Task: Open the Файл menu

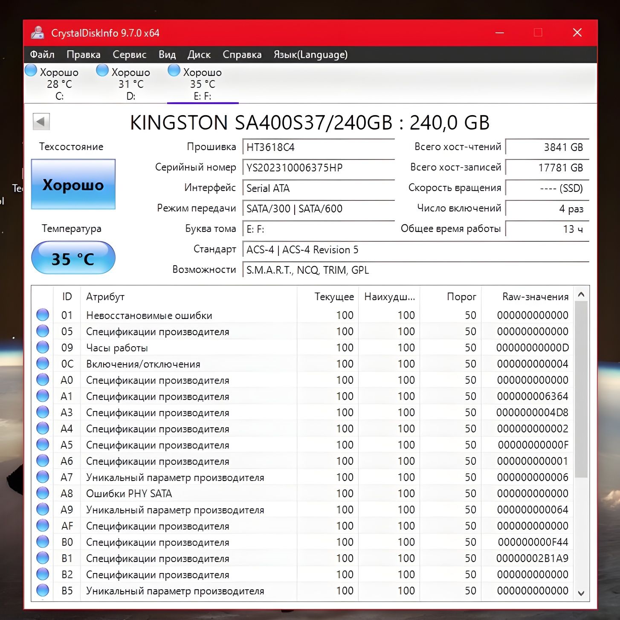Action: point(42,55)
